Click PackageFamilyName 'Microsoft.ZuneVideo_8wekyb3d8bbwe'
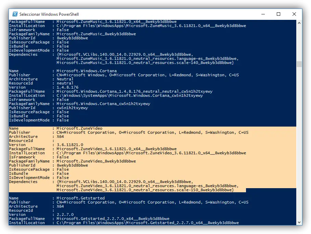Image resolution: width=311 pixels, height=234 pixels. (96, 161)
